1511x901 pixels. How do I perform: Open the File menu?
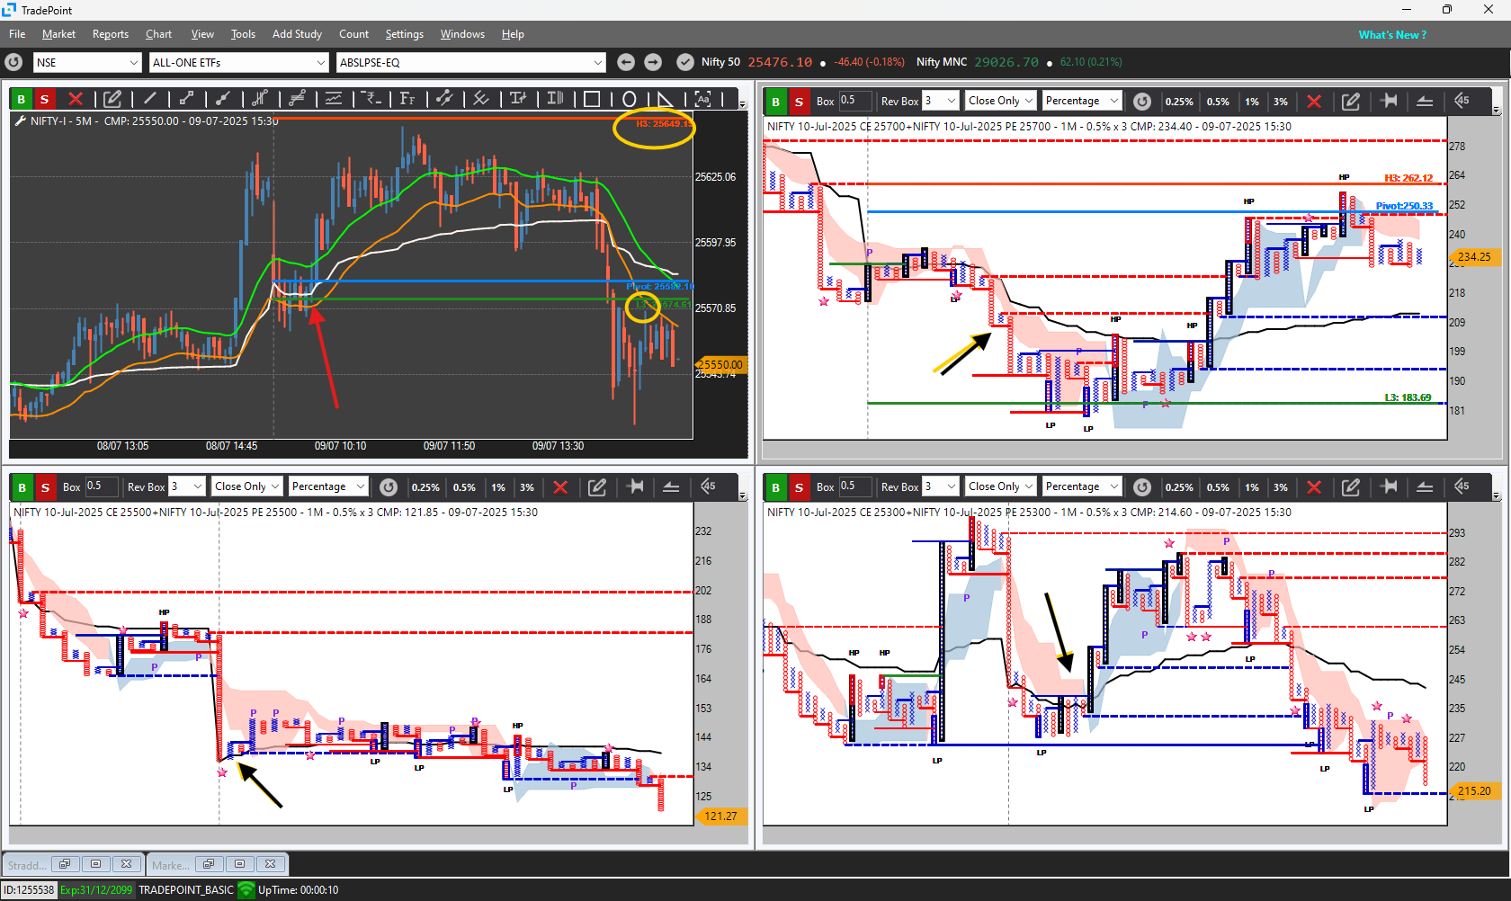tap(17, 34)
